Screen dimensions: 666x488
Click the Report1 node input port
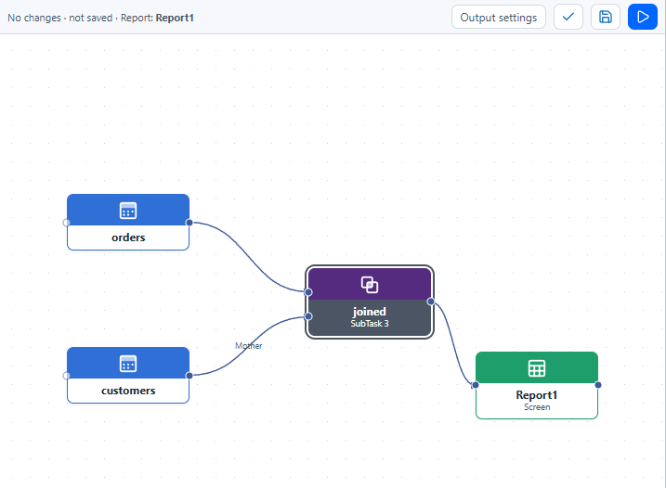click(476, 385)
